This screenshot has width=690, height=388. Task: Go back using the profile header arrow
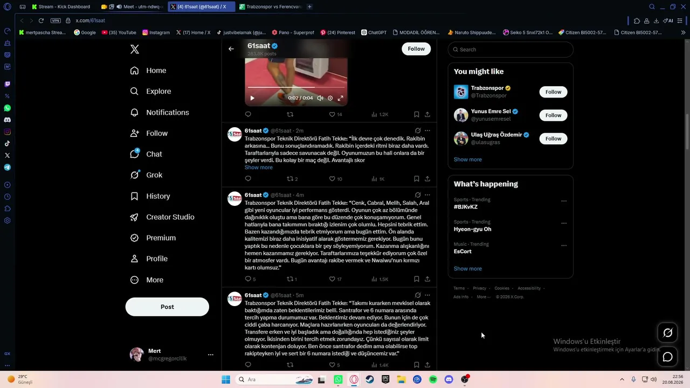click(x=231, y=49)
